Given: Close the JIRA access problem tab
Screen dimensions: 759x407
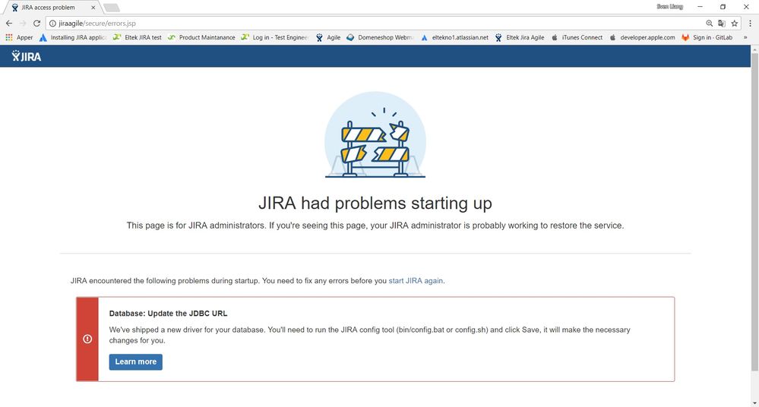Looking at the screenshot, I should (93, 8).
